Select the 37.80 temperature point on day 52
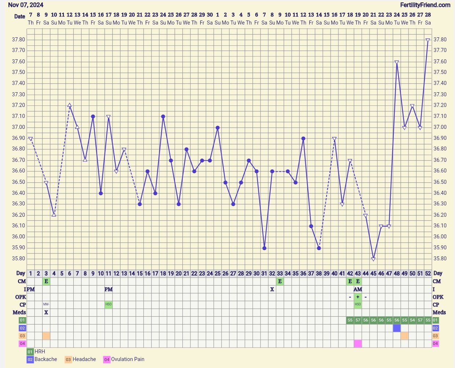Viewport: 455px width, 368px height. pyautogui.click(x=428, y=40)
